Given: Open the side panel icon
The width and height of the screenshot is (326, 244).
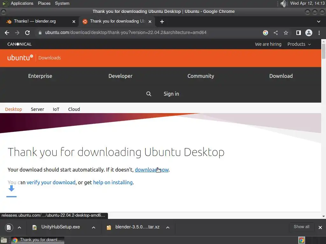Looking at the screenshot, I should coord(299,33).
